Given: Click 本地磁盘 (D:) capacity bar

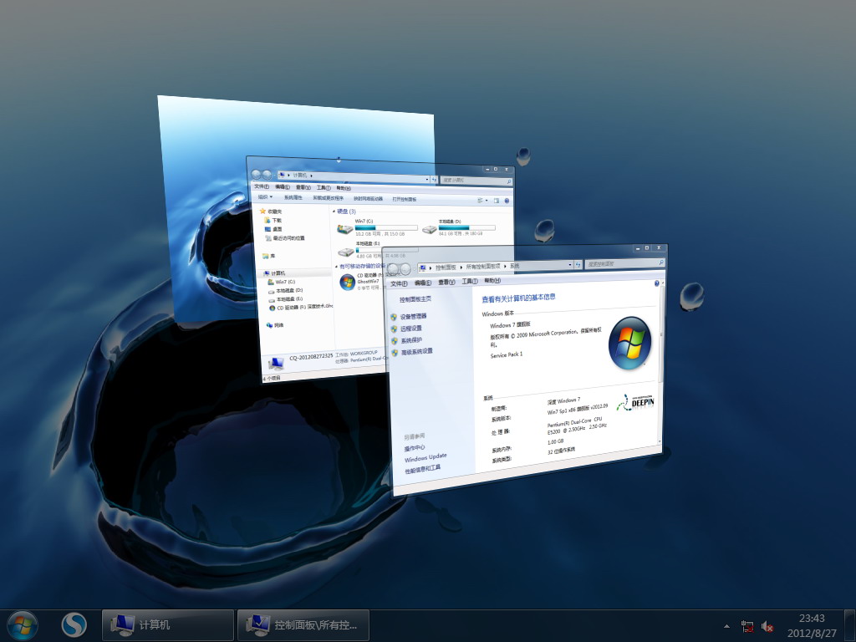Looking at the screenshot, I should [466, 227].
